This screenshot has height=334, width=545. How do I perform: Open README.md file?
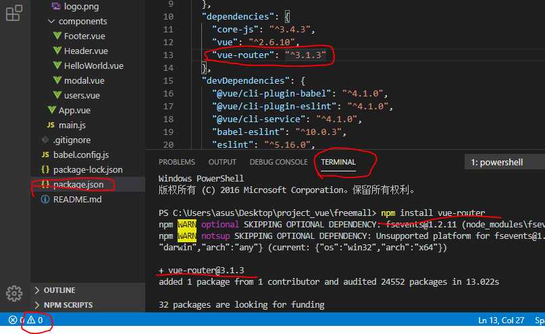click(77, 199)
